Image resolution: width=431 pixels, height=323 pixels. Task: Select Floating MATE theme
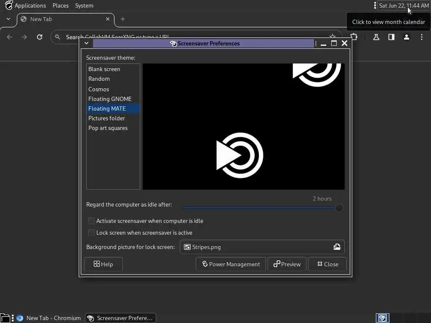113,109
